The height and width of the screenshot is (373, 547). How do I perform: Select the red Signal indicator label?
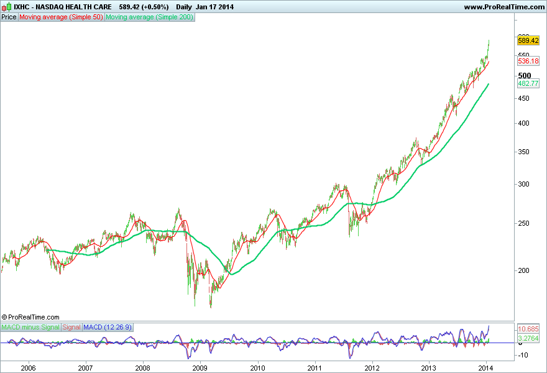71,327
